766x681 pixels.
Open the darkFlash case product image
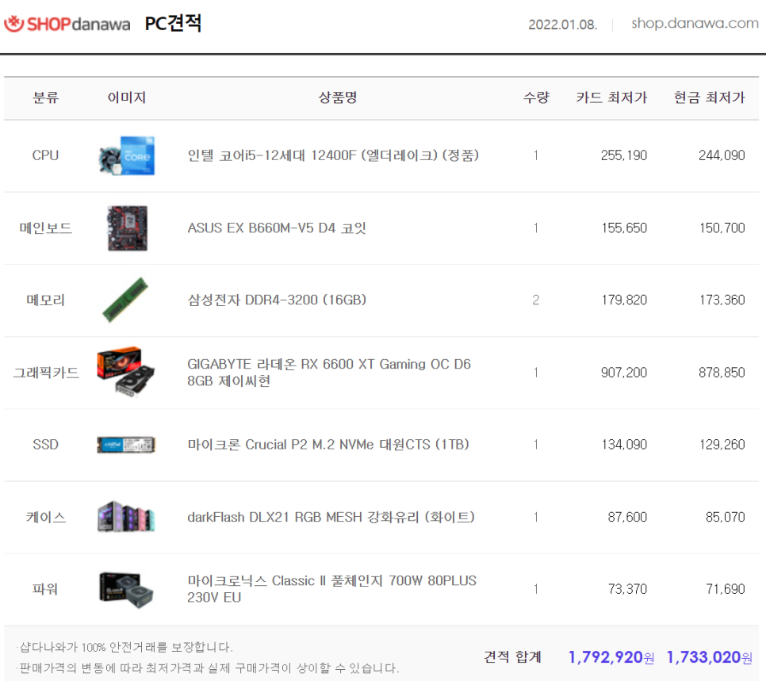pyautogui.click(x=126, y=516)
